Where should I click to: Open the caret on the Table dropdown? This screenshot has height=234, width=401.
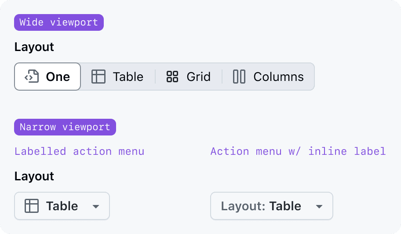[x=95, y=206]
